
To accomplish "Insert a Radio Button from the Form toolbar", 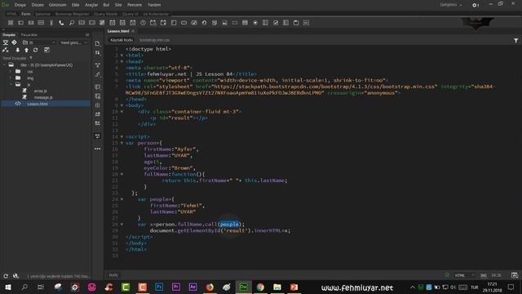I will pyautogui.click(x=255, y=23).
